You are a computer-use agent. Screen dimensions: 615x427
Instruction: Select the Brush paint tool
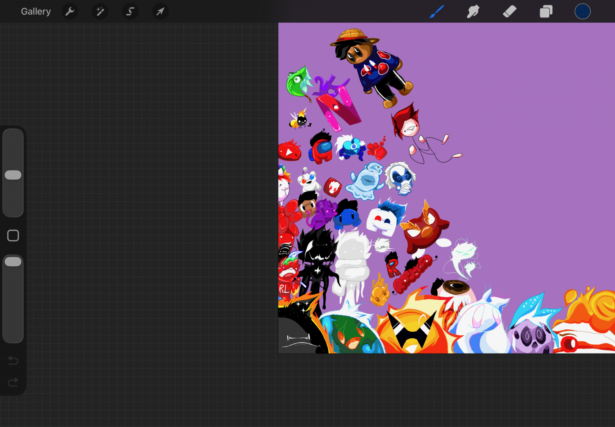tap(437, 11)
